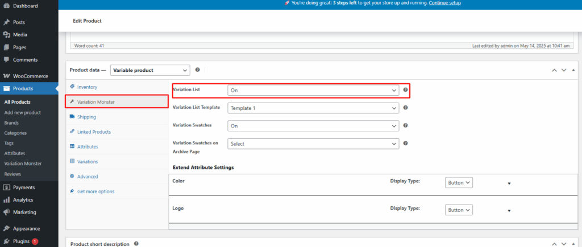
Task: Move Product data panel down
Action: (564, 70)
